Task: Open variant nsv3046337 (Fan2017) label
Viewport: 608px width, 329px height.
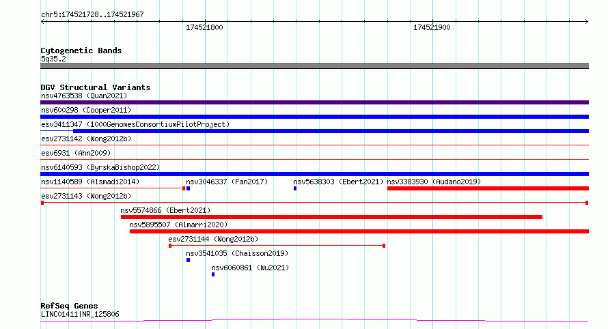Action: click(227, 182)
